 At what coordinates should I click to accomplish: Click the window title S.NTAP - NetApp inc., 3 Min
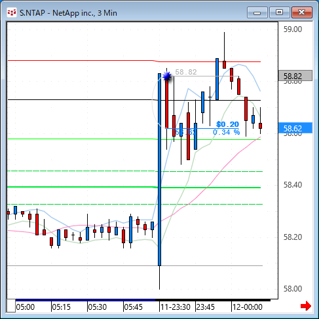(68, 13)
